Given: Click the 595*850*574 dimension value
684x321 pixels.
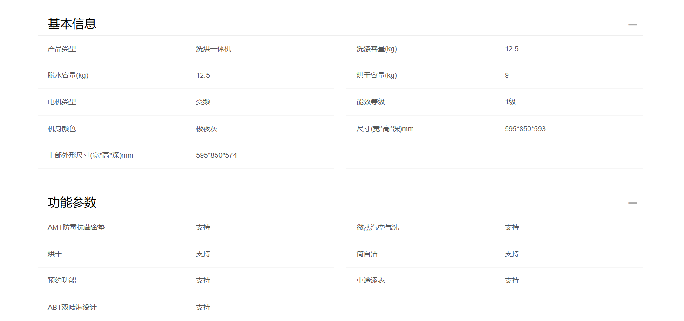Looking at the screenshot, I should tap(217, 155).
